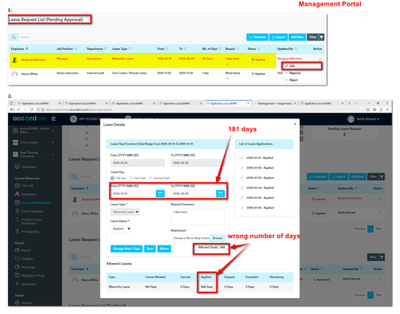Click the Search field in screenshot 1
Image resolution: width=400 pixels, height=314 pixels.
[x=58, y=38]
